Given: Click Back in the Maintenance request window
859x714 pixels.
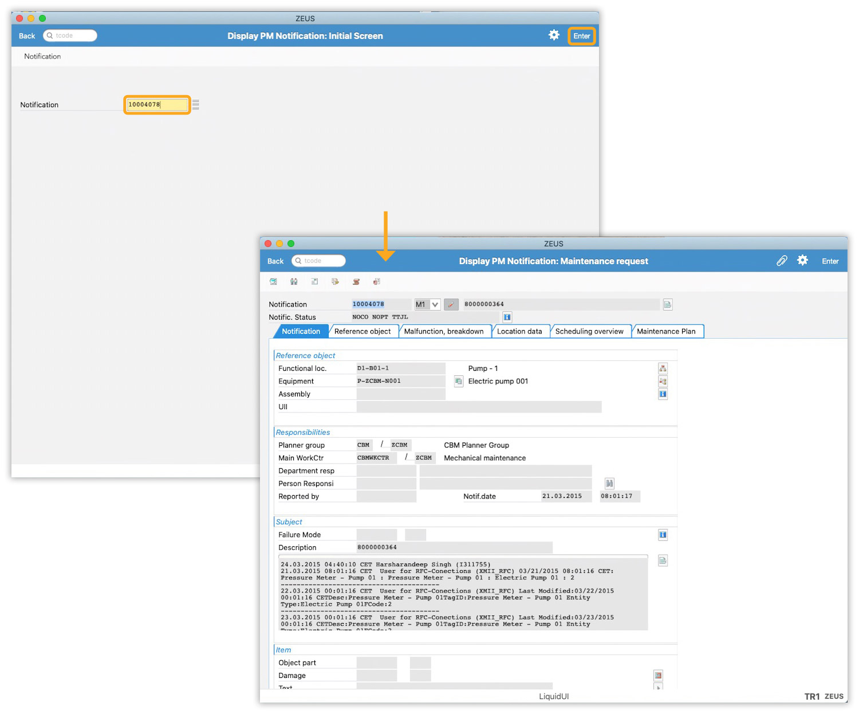Looking at the screenshot, I should [x=275, y=261].
